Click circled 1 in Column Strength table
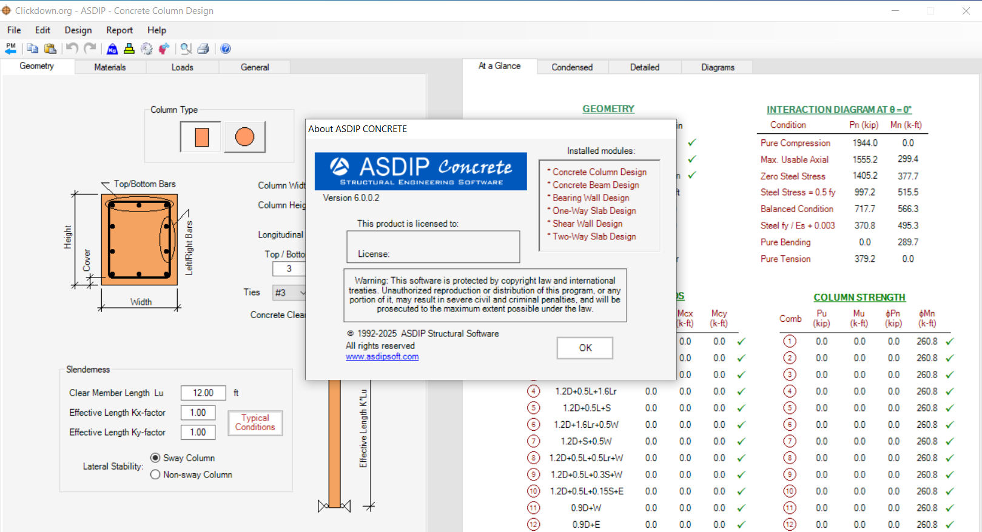 tap(790, 341)
